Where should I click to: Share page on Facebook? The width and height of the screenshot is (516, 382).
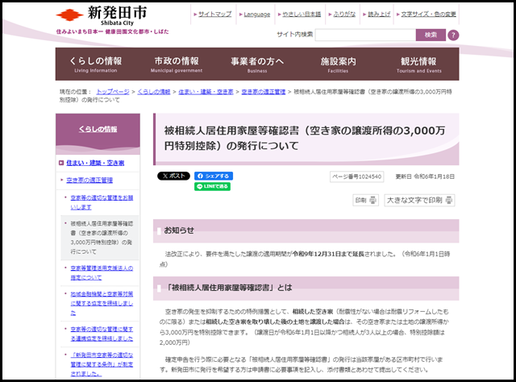point(213,176)
